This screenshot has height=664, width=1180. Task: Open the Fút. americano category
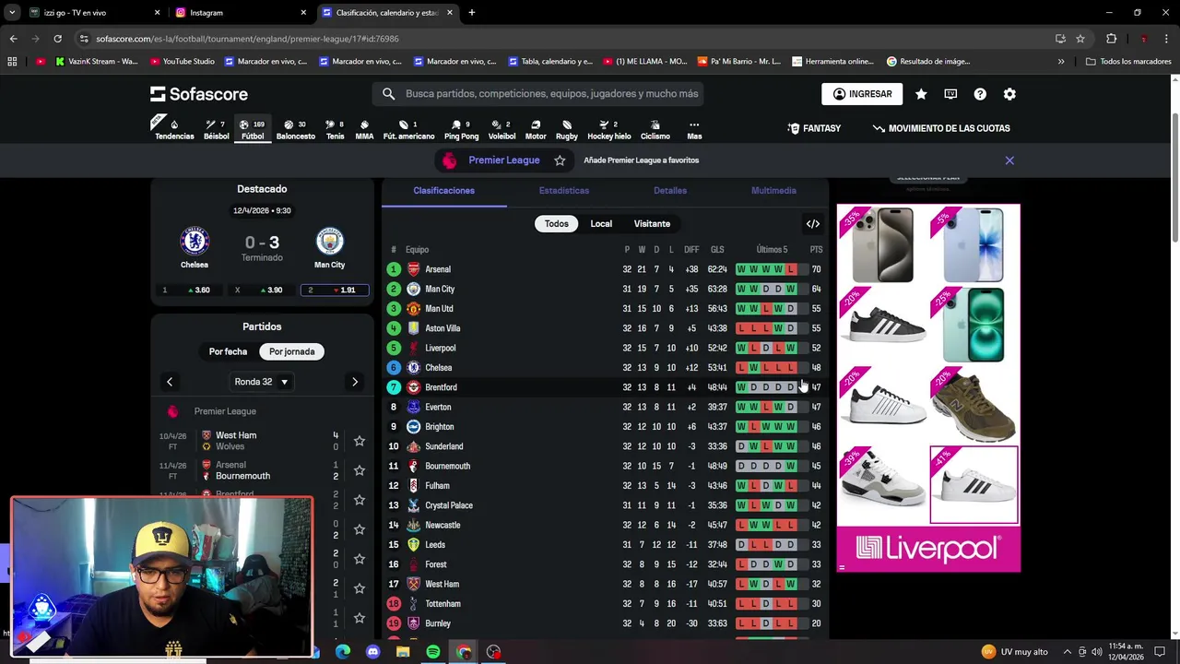(408, 130)
